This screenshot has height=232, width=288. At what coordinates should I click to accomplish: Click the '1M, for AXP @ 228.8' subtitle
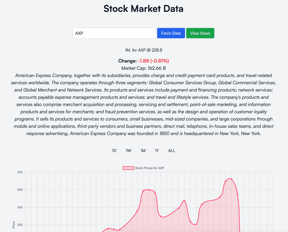[144, 50]
